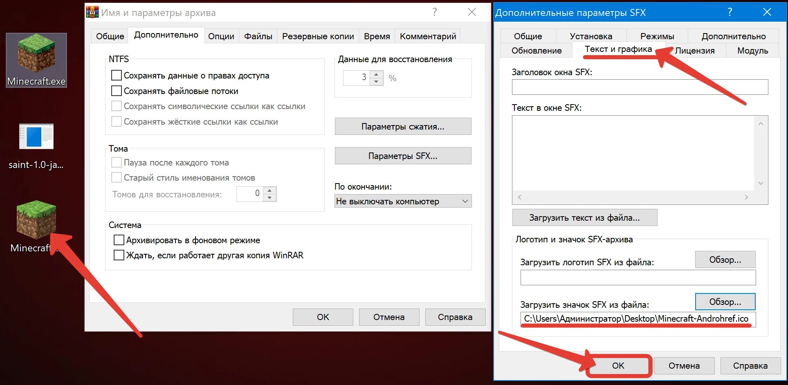Toggle 'Старый стиль именования томов' checkbox

[117, 177]
